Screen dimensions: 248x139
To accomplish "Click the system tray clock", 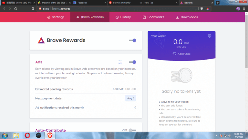I will [239, 135].
